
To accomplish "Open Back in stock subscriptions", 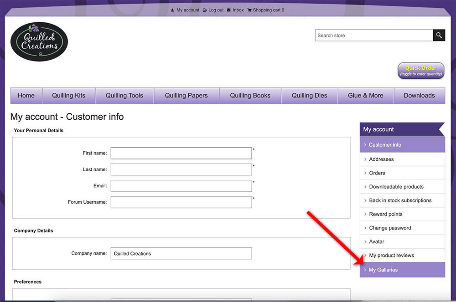I will [x=402, y=200].
